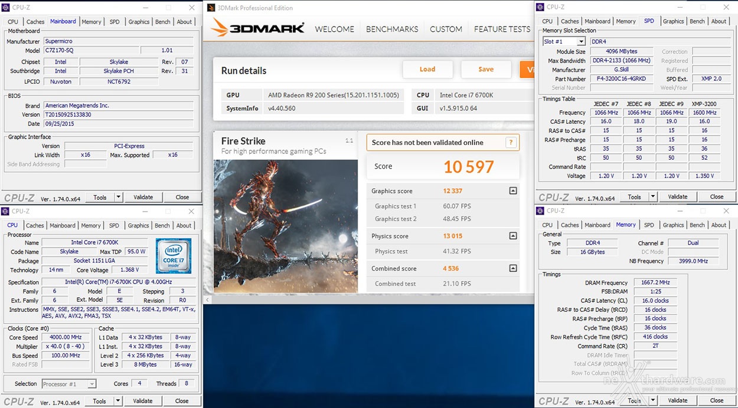
Task: Click Validate in SPD CPU-Z window
Action: tap(677, 197)
